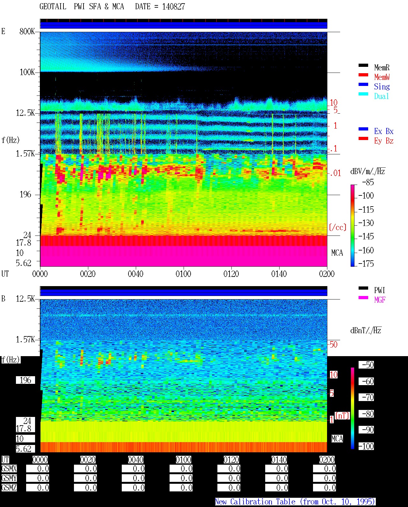Select the GSMZ value under 0200
Image resolution: width=408 pixels, height=507 pixels.
click(x=324, y=488)
